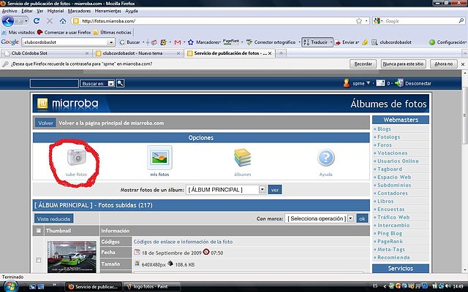Click the stop loading X icon
Image resolution: width=468 pixels, height=292 pixels.
[x=50, y=21]
